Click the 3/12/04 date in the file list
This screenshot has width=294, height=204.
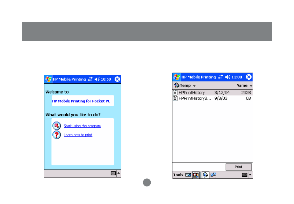pyautogui.click(x=222, y=93)
